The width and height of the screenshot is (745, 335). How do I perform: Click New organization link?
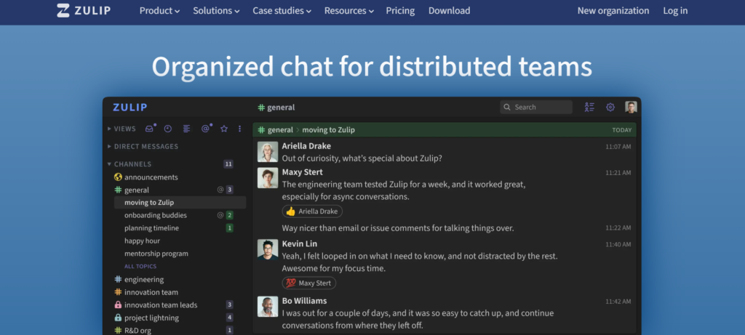pos(613,10)
